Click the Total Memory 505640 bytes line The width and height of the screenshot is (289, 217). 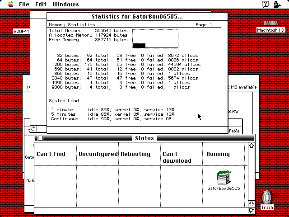tap(88, 31)
